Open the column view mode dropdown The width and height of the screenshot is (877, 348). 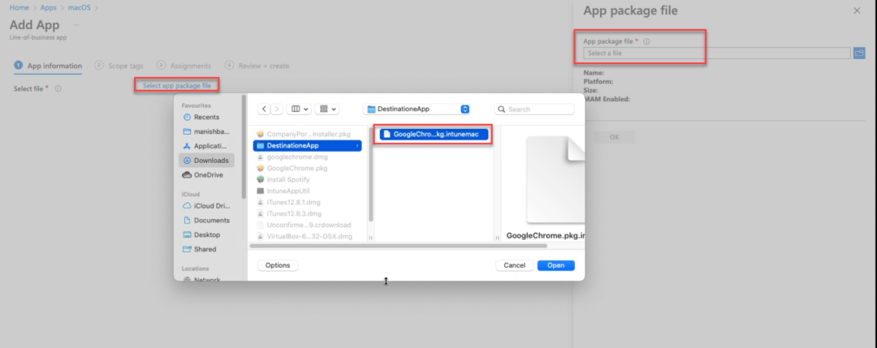click(x=299, y=109)
